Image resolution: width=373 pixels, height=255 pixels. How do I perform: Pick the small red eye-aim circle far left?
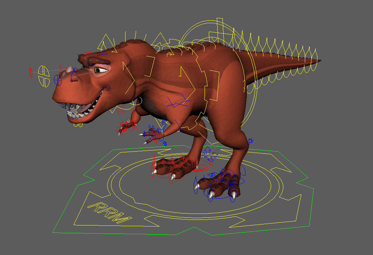coord(31,72)
